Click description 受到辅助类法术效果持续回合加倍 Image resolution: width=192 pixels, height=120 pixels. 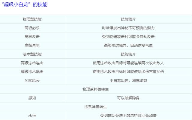tap(128, 116)
